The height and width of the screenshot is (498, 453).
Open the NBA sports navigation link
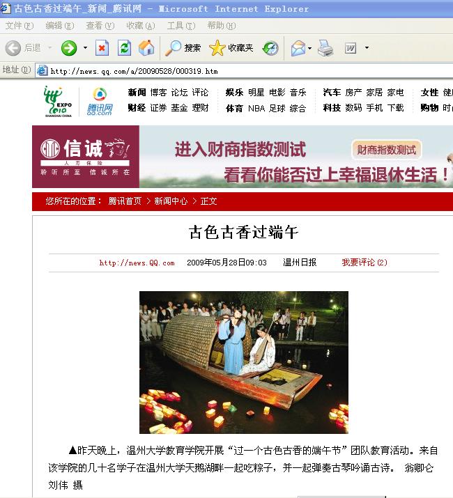pyautogui.click(x=256, y=108)
